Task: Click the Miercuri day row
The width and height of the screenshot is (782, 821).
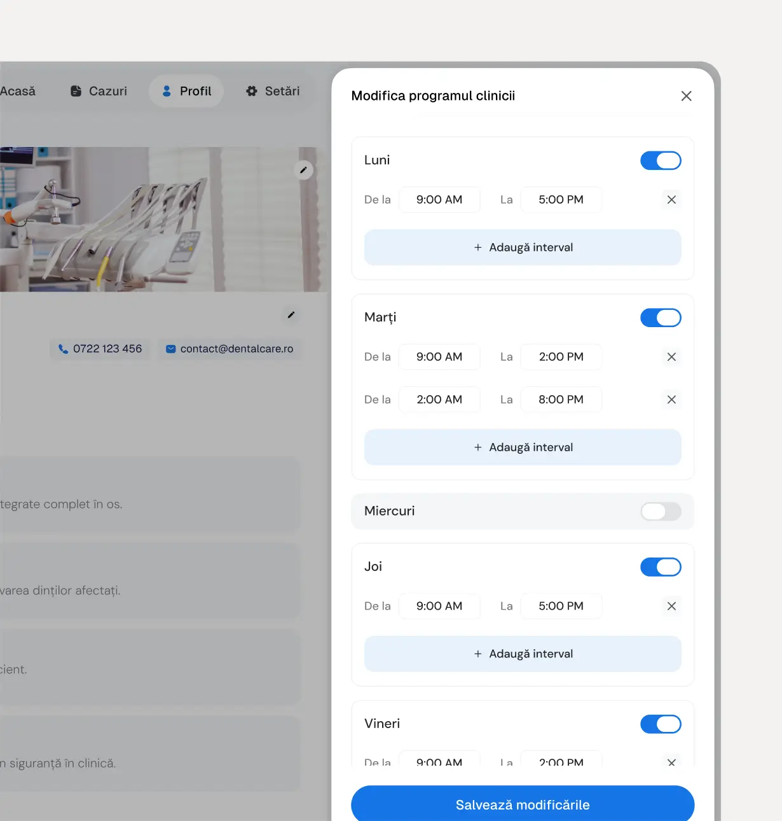Action: coord(523,511)
